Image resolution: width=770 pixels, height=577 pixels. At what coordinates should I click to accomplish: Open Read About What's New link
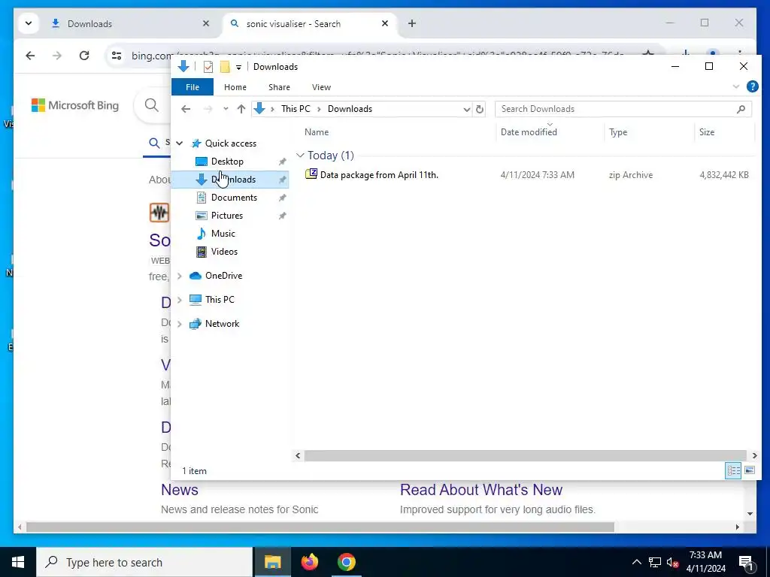pyautogui.click(x=480, y=490)
